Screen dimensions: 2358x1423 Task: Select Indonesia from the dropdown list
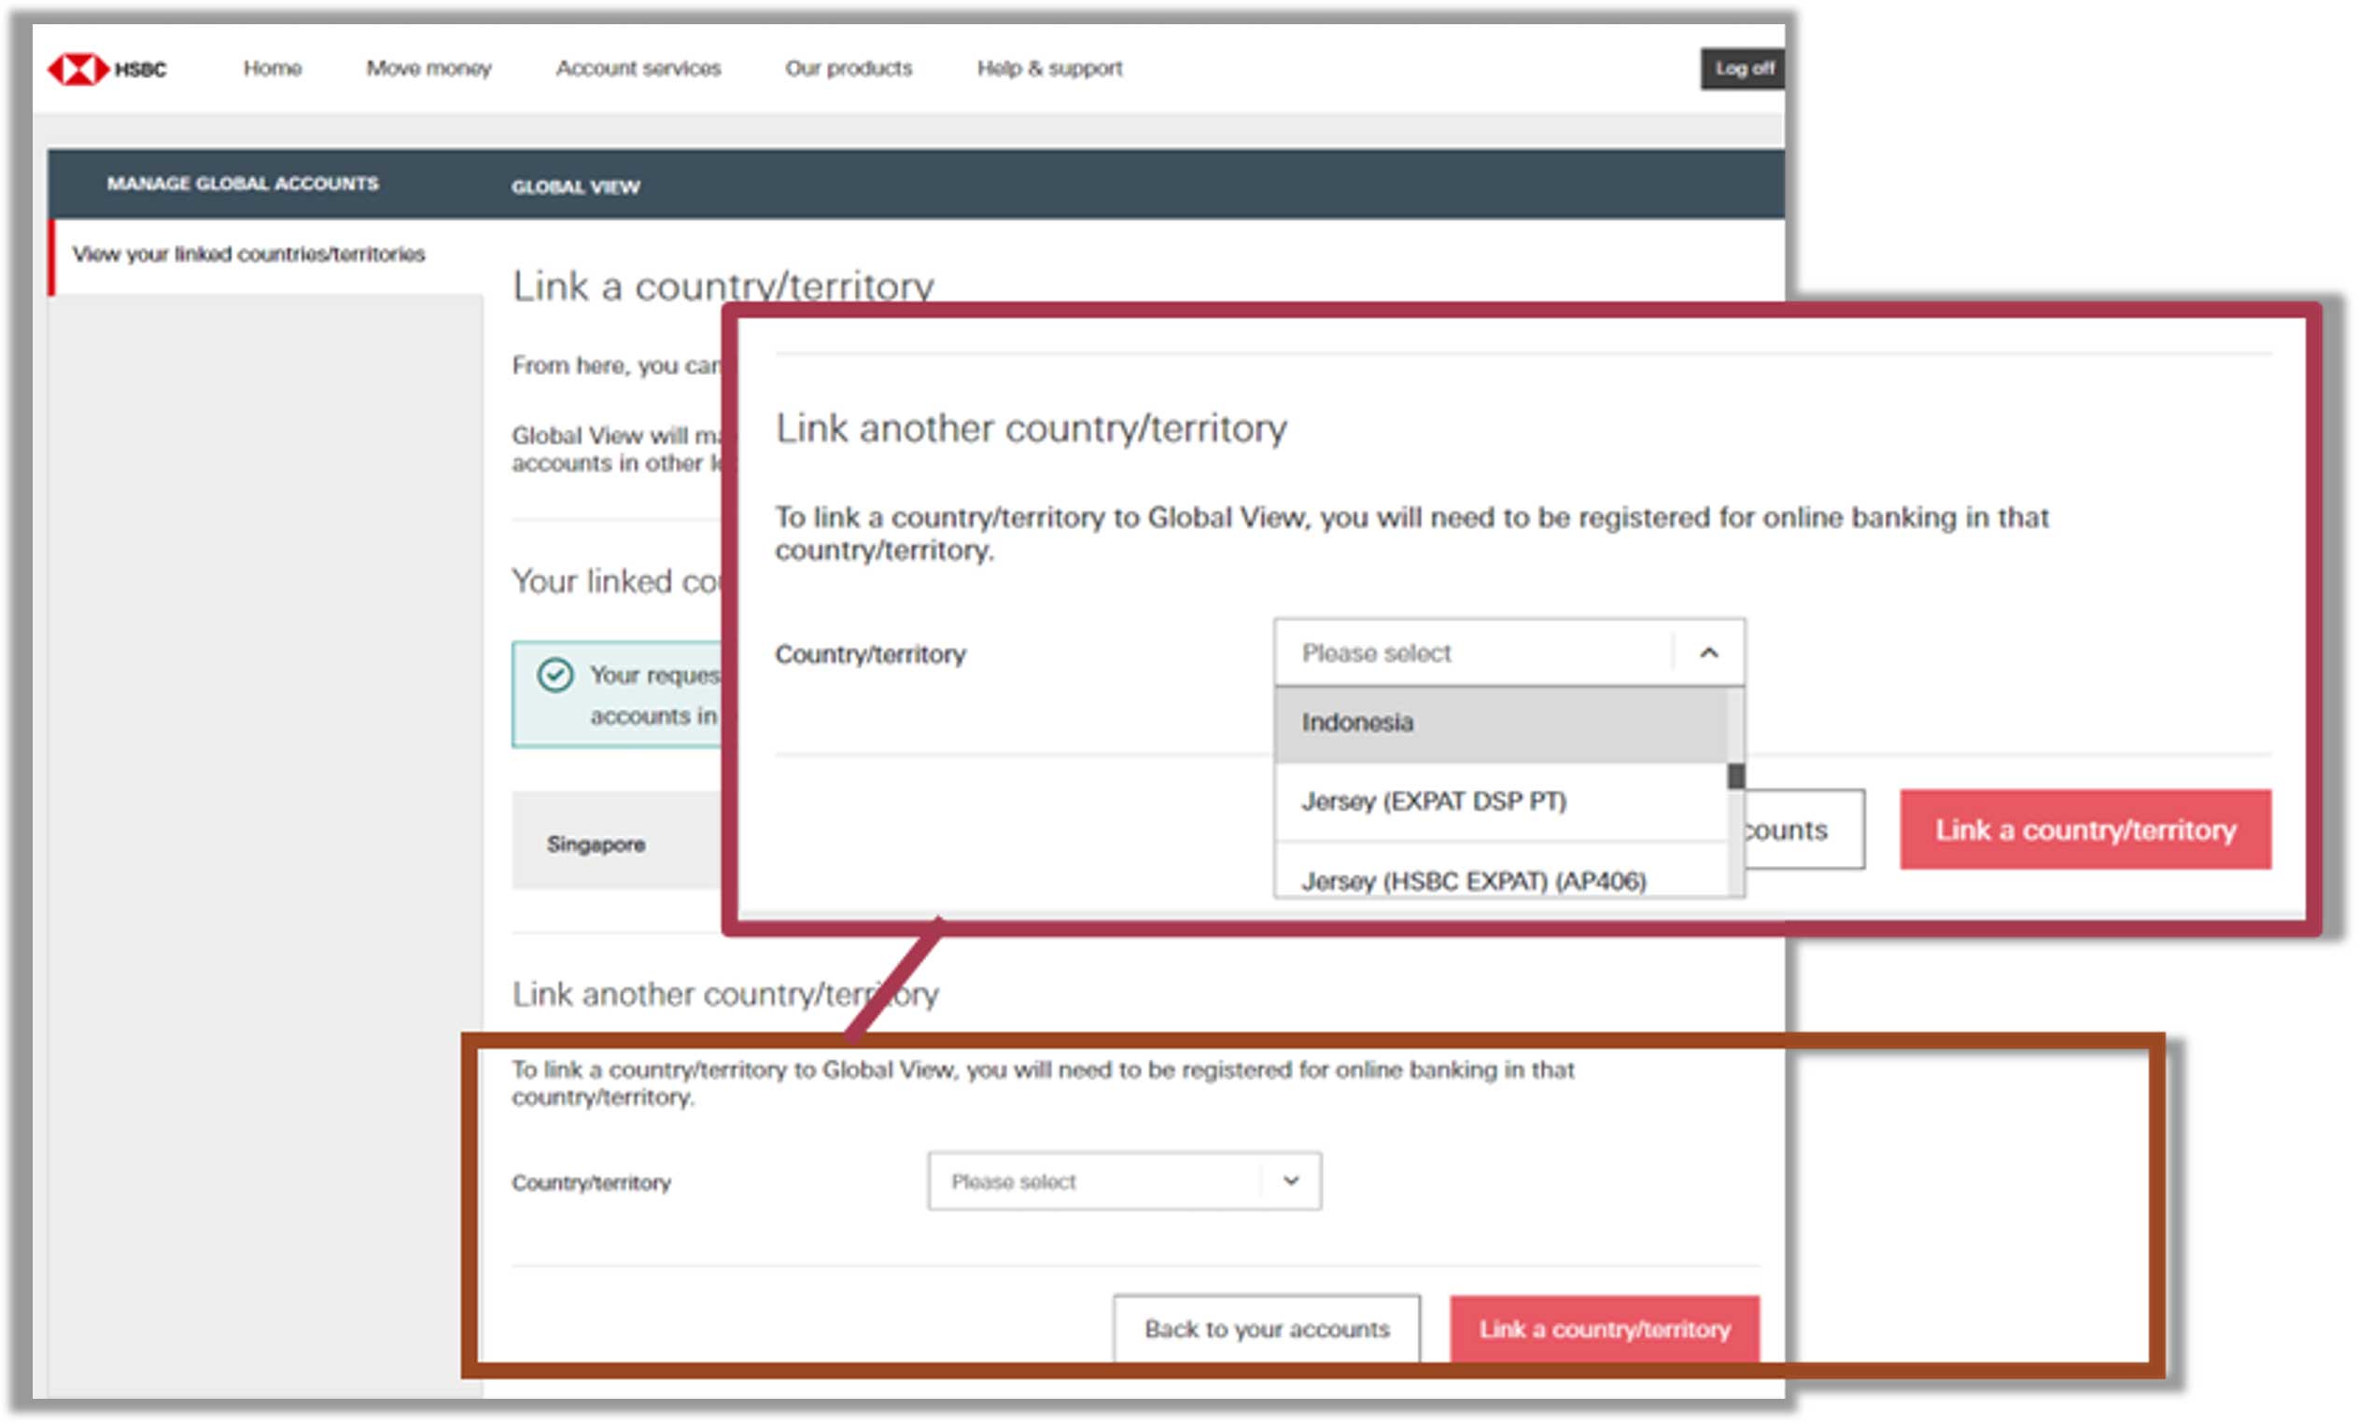1501,723
